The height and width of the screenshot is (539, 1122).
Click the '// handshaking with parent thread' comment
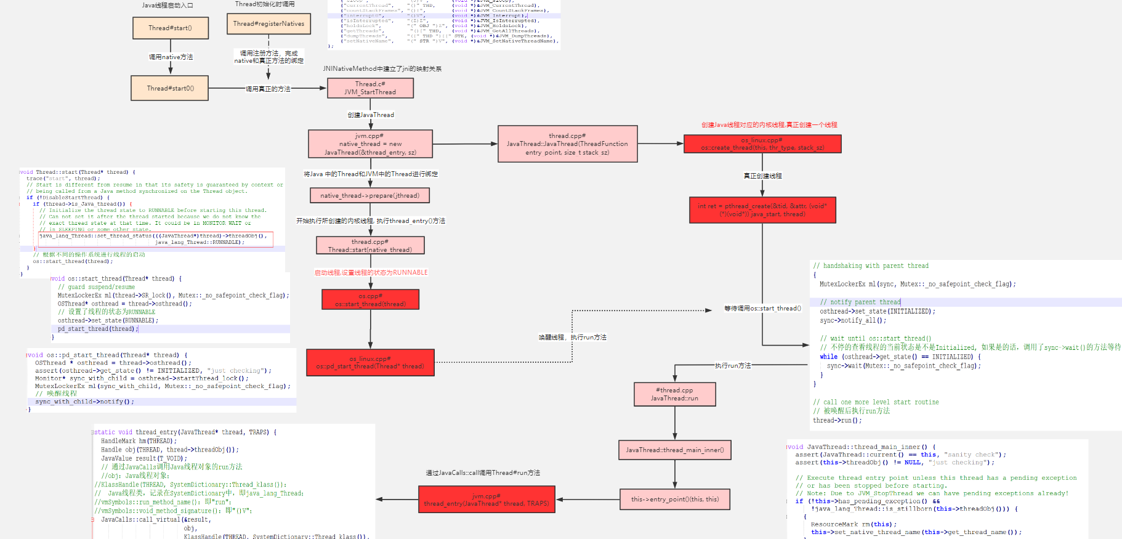871,266
